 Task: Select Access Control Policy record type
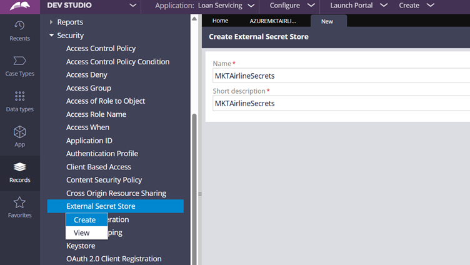[101, 49]
